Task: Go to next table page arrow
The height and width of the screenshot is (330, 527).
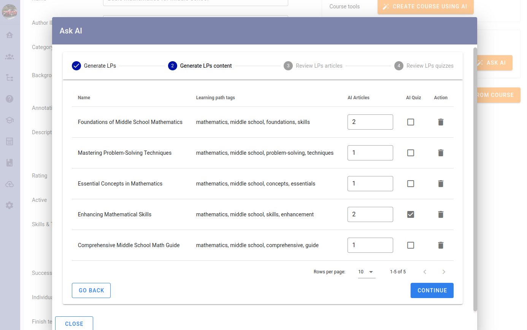Action: [x=444, y=272]
